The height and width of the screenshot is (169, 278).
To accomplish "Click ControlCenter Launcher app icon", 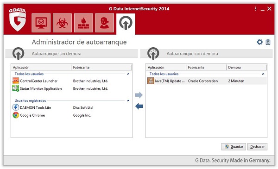I will [16, 81].
